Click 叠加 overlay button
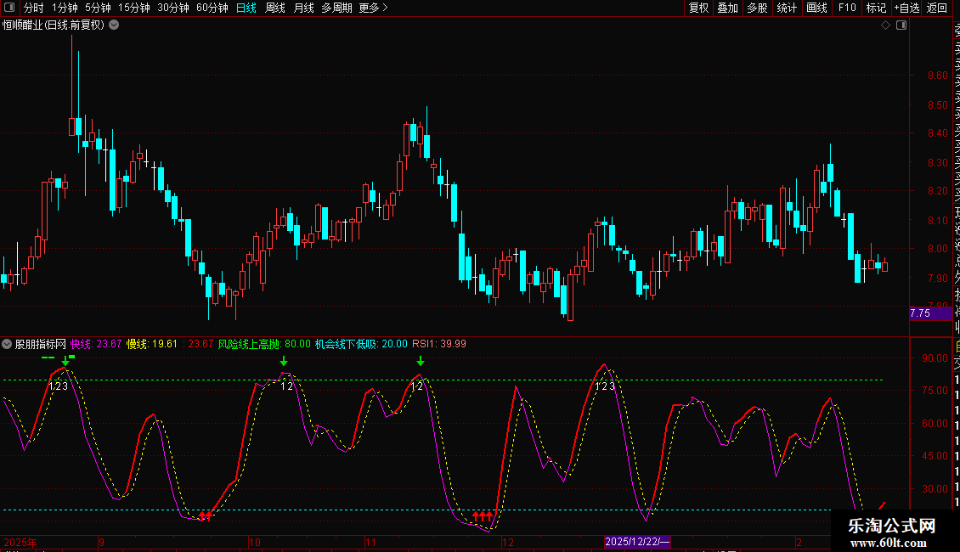960x552 pixels. [x=728, y=8]
